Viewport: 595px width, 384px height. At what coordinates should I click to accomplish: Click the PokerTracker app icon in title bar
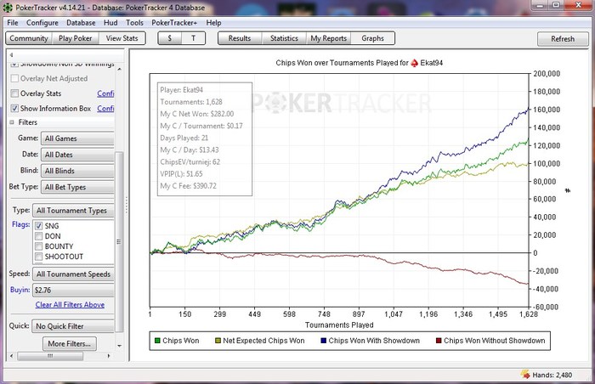[8, 7]
